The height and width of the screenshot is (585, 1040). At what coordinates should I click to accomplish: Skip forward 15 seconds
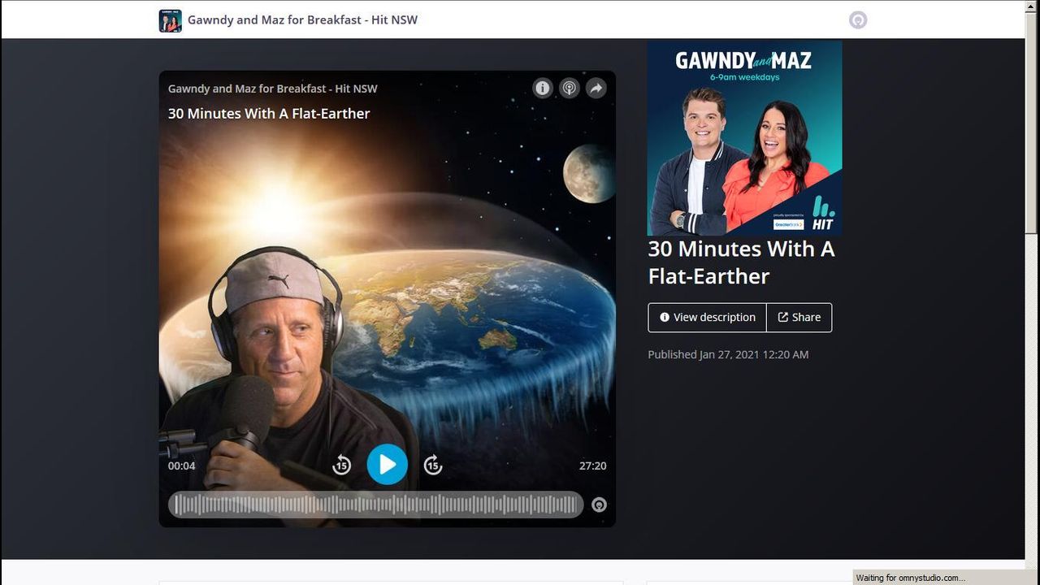click(x=433, y=465)
